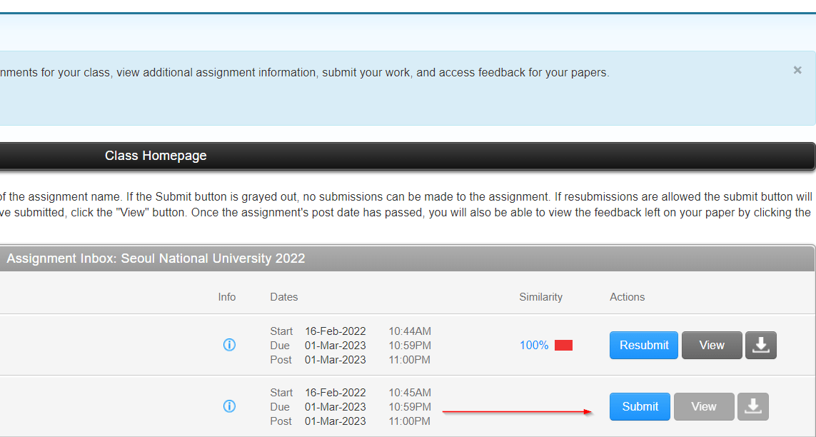Click the 10:44AM start time

(x=410, y=331)
